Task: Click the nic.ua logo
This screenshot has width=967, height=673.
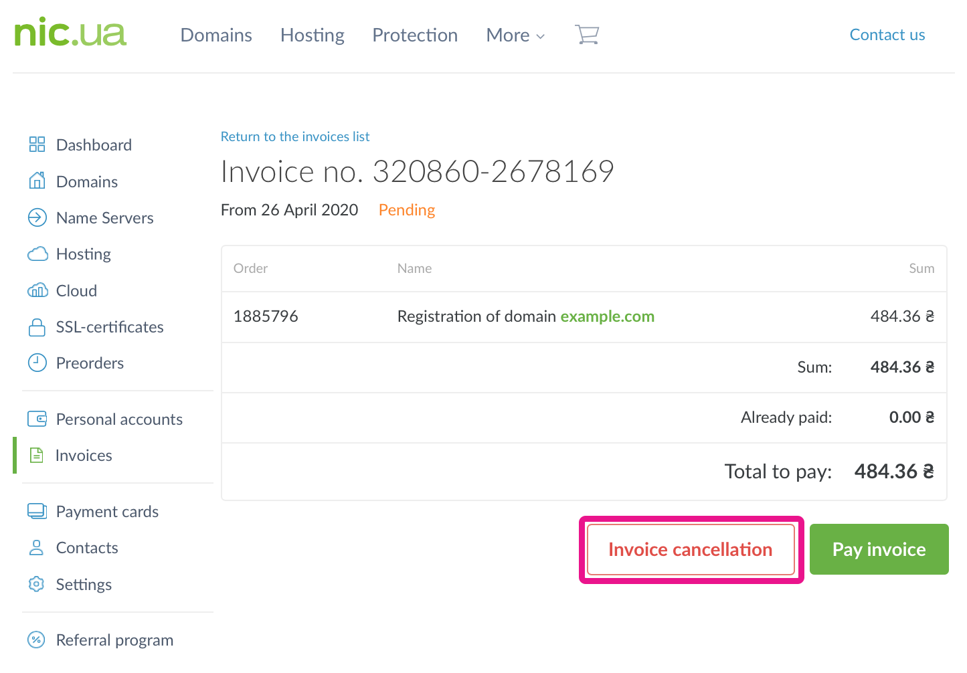Action: tap(70, 33)
